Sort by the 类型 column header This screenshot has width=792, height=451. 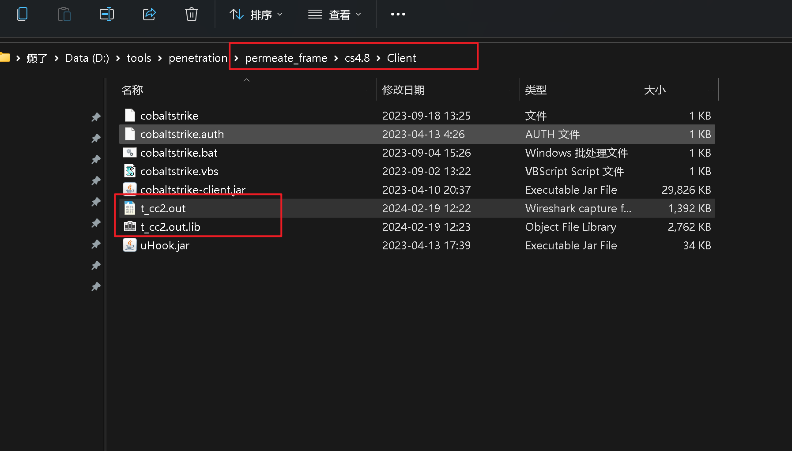point(536,90)
